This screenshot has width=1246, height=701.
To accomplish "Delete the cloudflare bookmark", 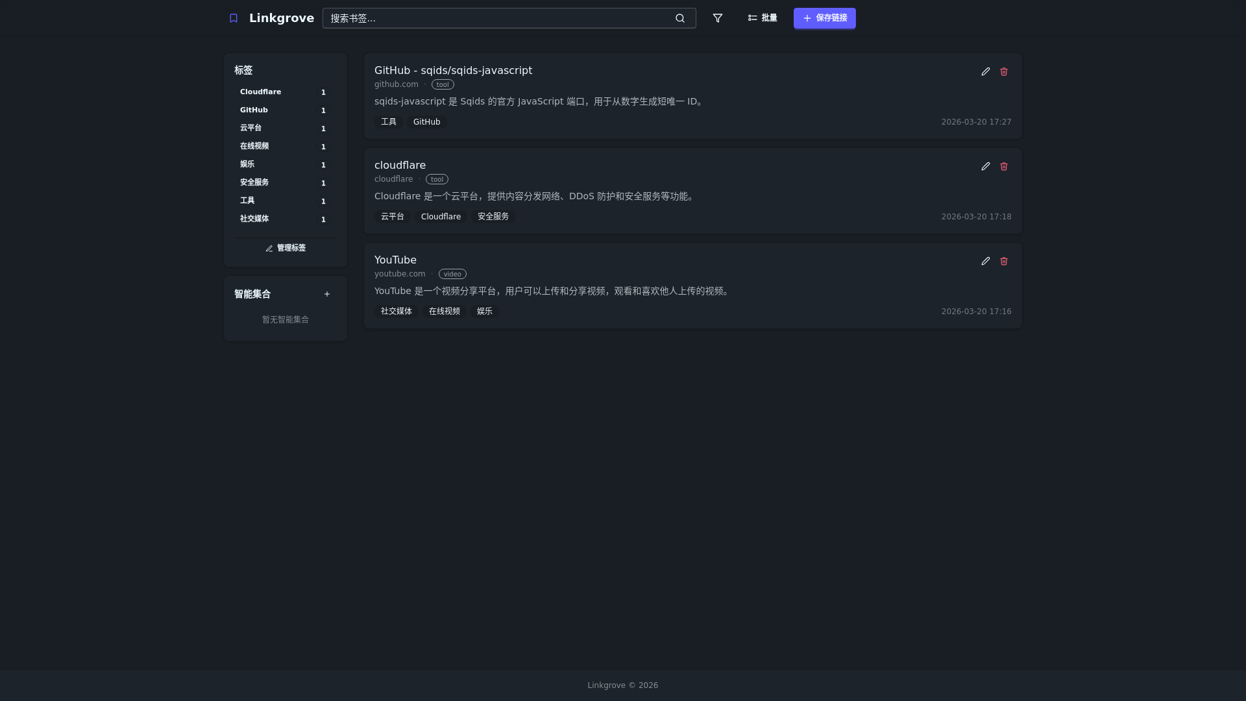I will (x=1004, y=166).
